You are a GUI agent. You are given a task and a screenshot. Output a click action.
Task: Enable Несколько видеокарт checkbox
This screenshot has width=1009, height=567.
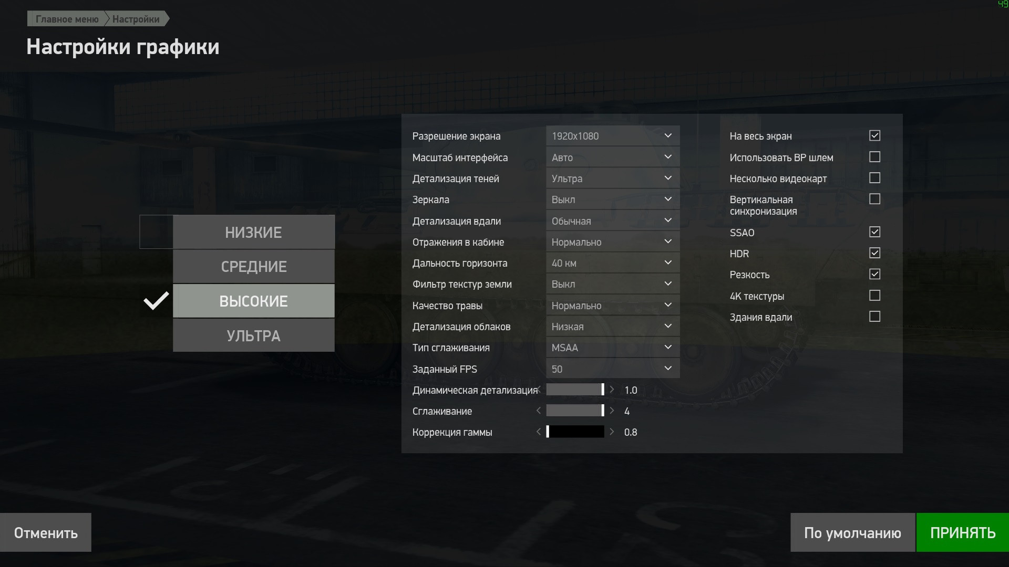pyautogui.click(x=874, y=178)
